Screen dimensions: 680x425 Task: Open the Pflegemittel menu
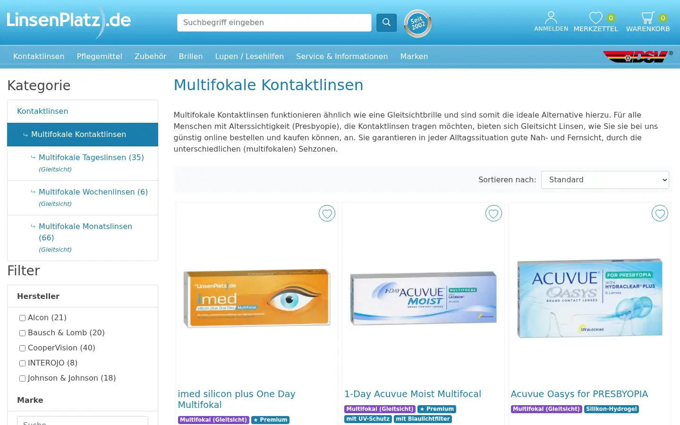pyautogui.click(x=99, y=56)
